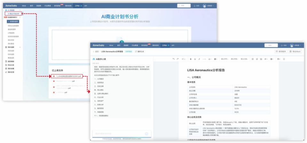Select 五、业务与商业模式 in assistant list

pyautogui.click(x=101, y=94)
